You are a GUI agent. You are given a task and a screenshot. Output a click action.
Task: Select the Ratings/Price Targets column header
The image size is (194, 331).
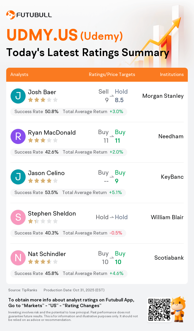(x=112, y=74)
